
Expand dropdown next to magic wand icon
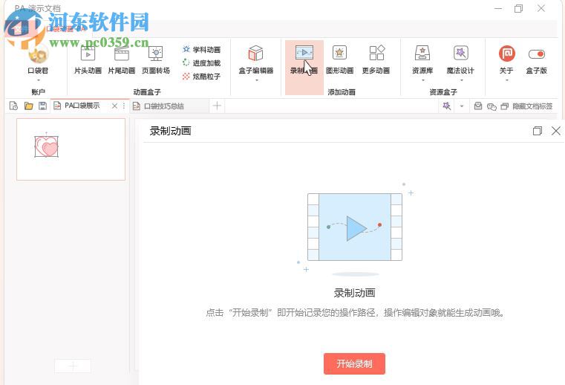[462, 106]
